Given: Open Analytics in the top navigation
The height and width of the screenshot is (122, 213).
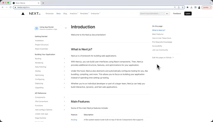Looking at the screenshot, I should pos(74,14).
